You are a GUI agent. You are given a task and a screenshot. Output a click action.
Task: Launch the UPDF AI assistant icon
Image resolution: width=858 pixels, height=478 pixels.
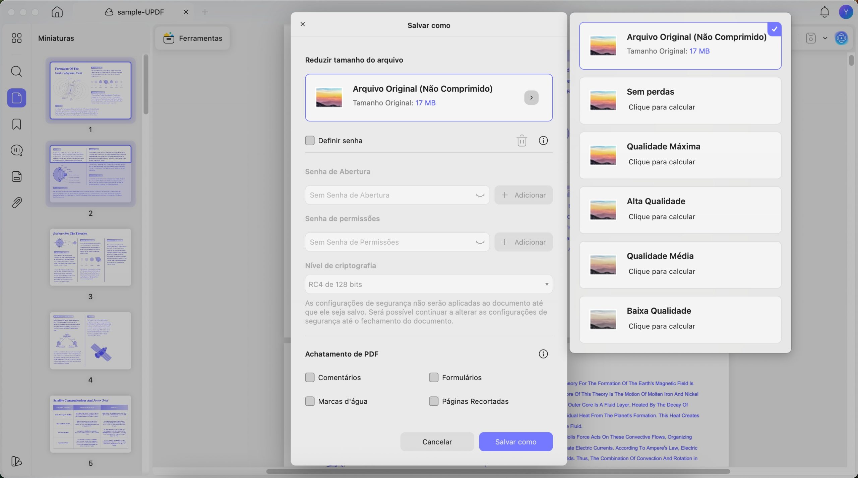click(x=841, y=38)
